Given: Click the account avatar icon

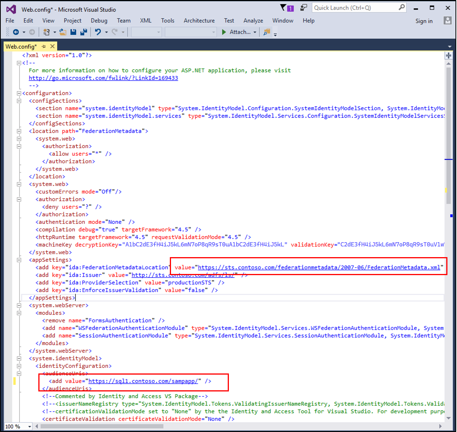Looking at the screenshot, I should (x=447, y=21).
